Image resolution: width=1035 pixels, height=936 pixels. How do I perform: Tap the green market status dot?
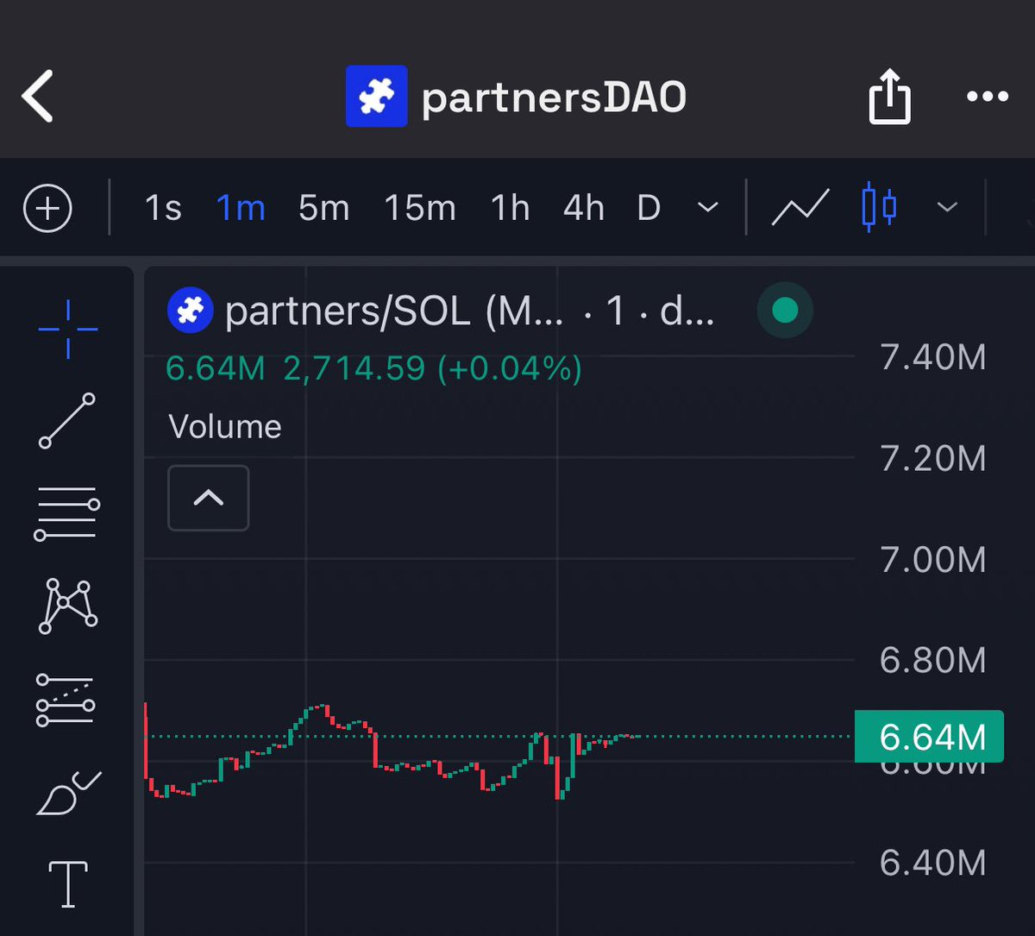(785, 311)
